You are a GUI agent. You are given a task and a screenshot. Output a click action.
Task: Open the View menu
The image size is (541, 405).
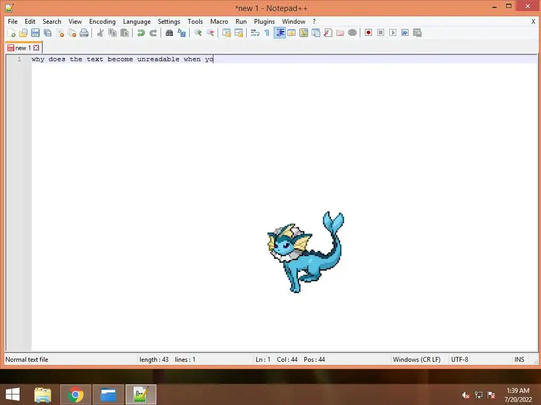(x=75, y=21)
